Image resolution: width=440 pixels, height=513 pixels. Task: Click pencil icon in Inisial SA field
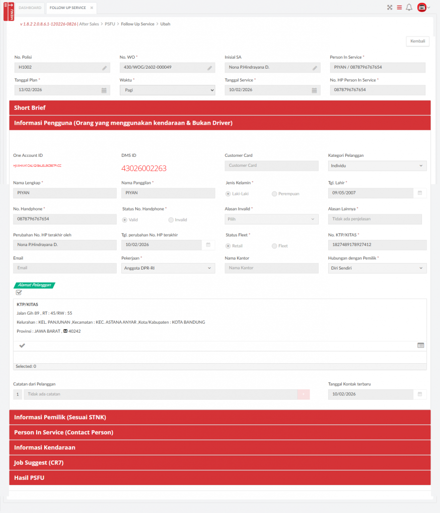pyautogui.click(x=315, y=68)
